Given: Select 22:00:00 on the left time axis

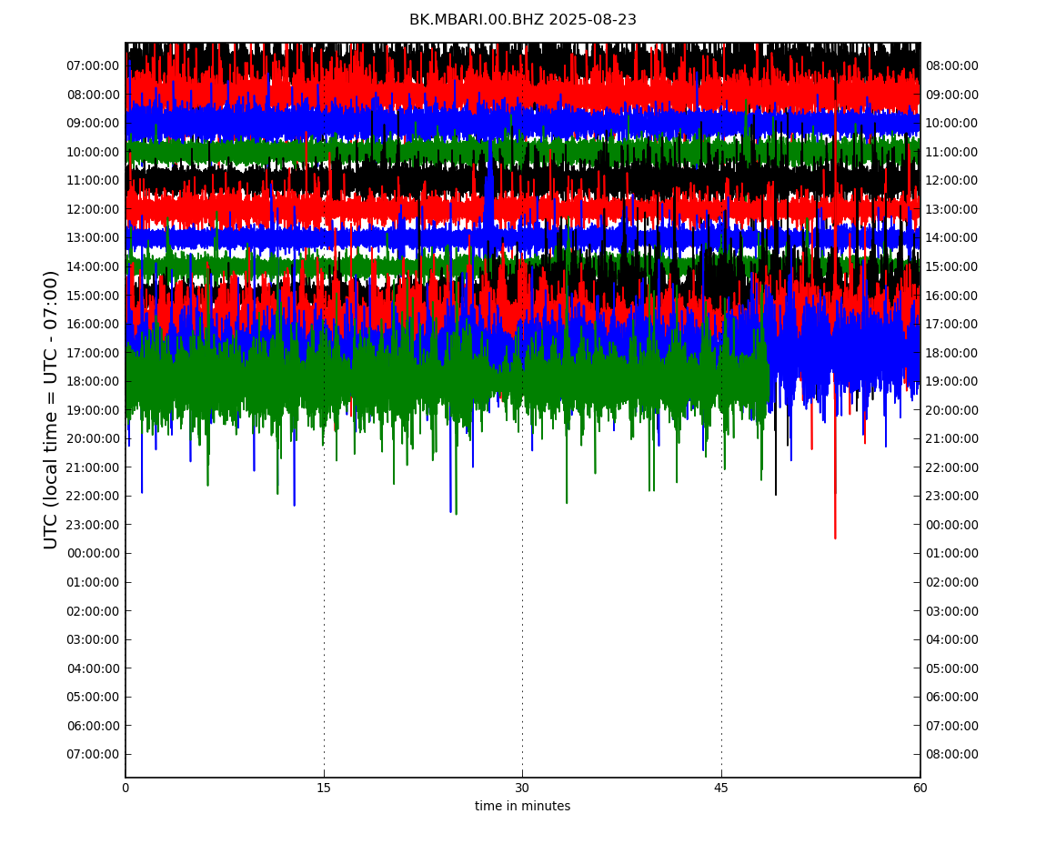Looking at the screenshot, I should tap(94, 497).
